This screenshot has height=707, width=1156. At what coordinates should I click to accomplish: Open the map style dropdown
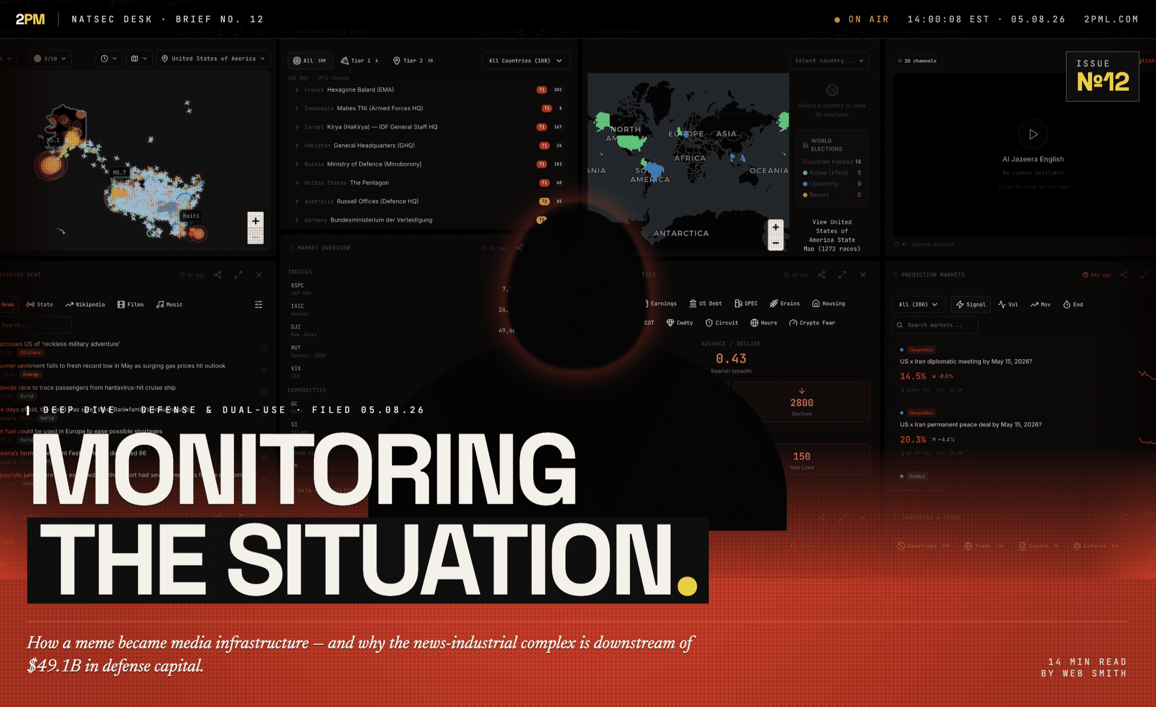click(x=139, y=58)
